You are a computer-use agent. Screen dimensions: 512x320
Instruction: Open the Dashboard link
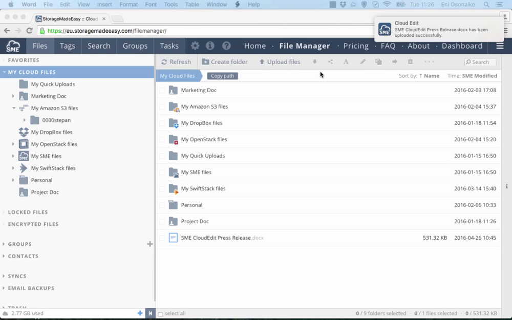tap(462, 46)
